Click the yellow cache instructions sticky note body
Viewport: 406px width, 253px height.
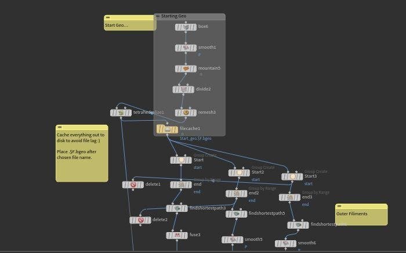(x=82, y=154)
